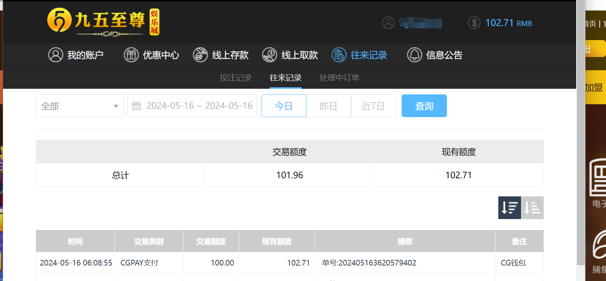Choose the 近7日 date range option
Viewport: 606px width, 281px height.
coord(373,106)
